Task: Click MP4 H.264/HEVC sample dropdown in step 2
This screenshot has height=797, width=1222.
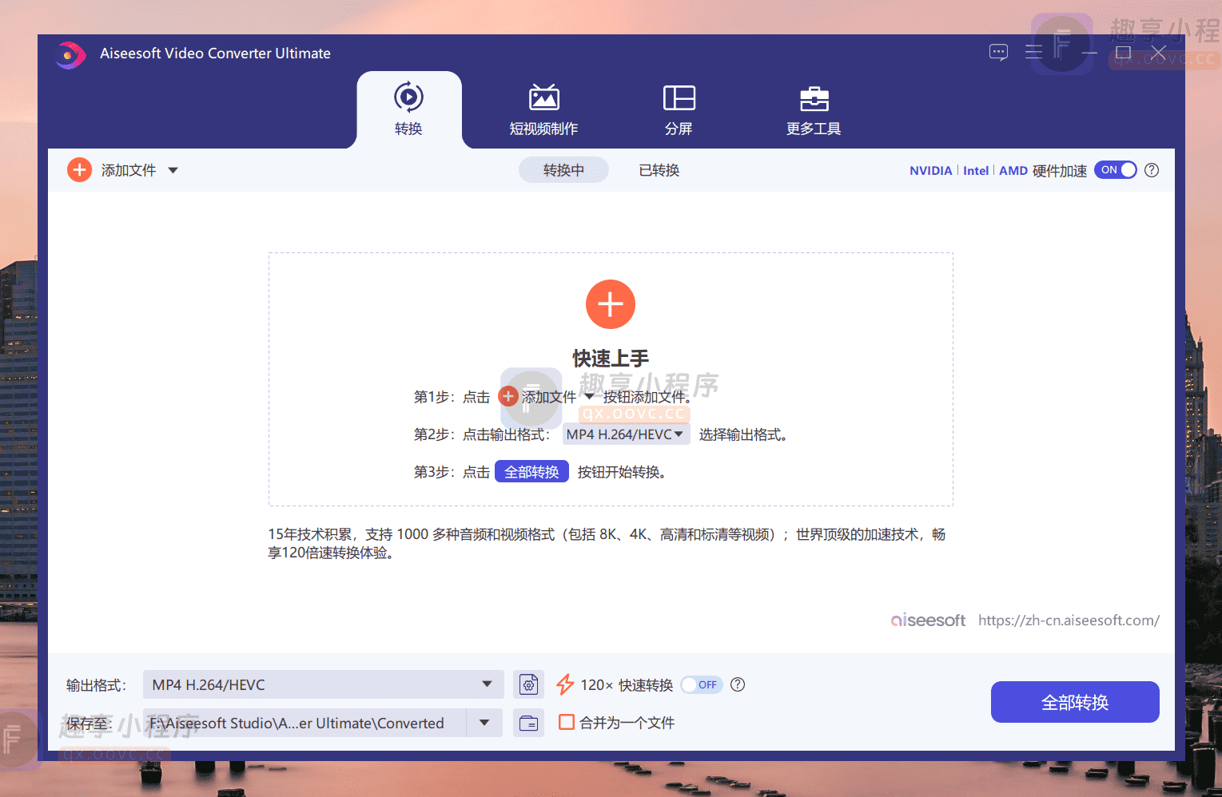Action: coord(626,434)
